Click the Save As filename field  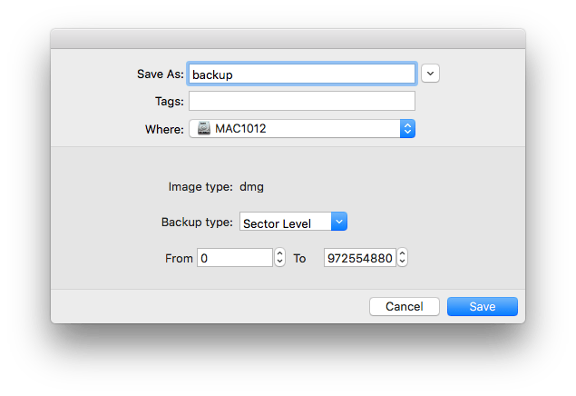click(302, 74)
